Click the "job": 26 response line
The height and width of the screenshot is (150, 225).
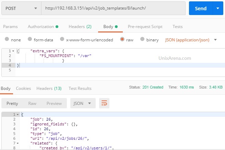[42, 119]
